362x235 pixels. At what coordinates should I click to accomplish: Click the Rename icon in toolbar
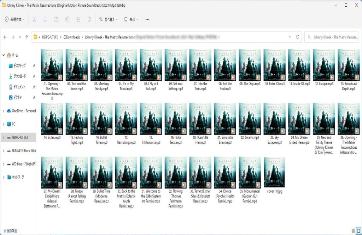(67, 19)
